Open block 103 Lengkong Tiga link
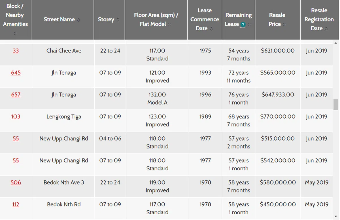The height and width of the screenshot is (220, 340). click(x=16, y=117)
